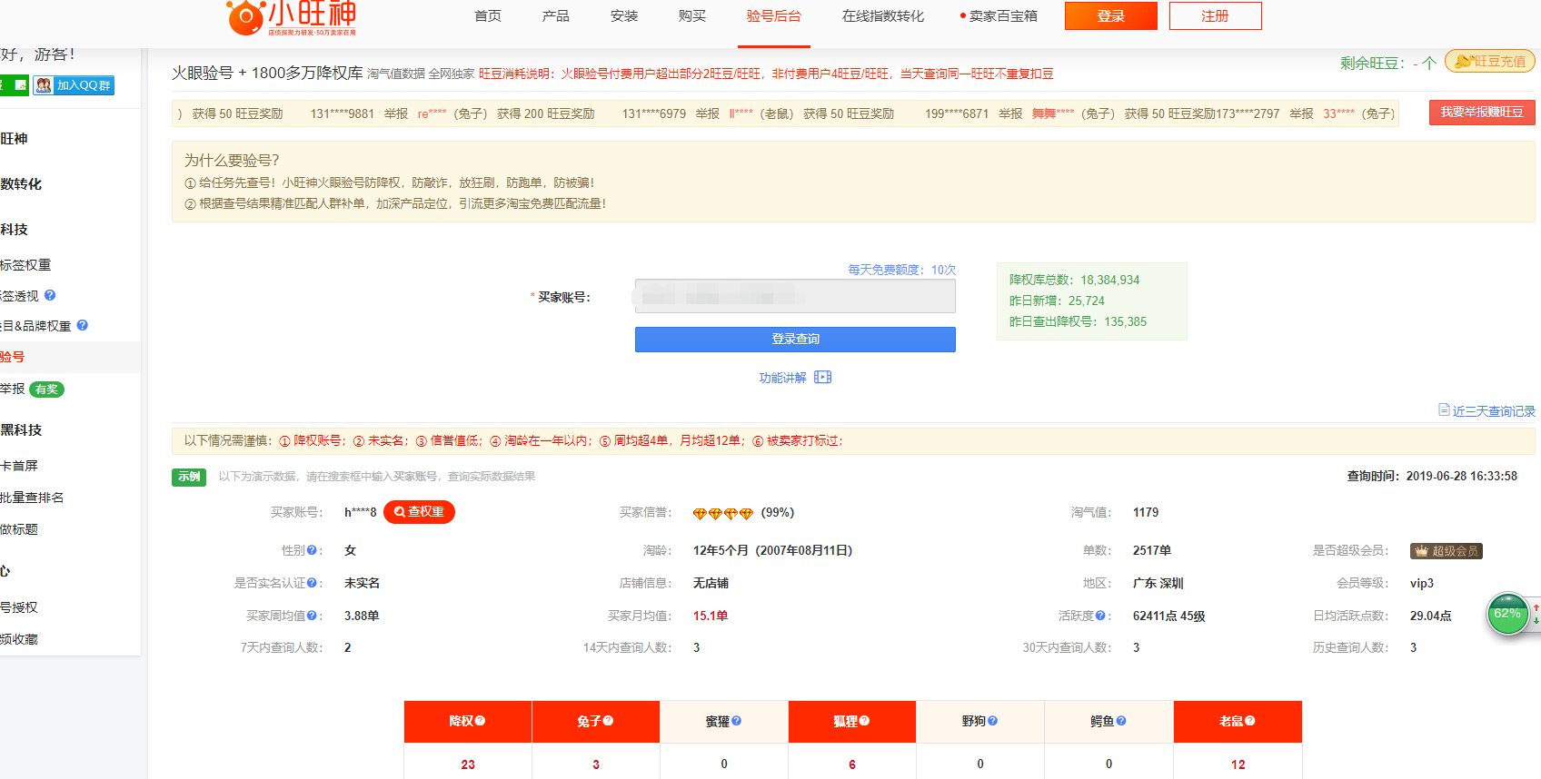Screen dimensions: 1541x779
Task: Click the buyer reputation diamonds icon
Action: pyautogui.click(x=723, y=513)
